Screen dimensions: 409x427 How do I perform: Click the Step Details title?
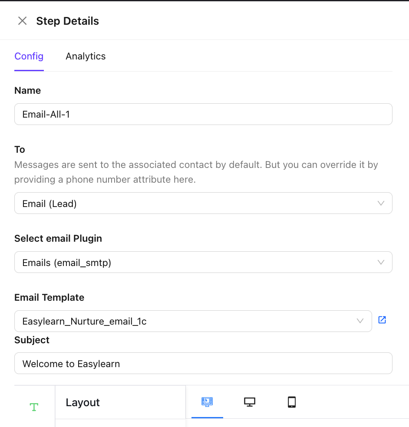coord(68,21)
